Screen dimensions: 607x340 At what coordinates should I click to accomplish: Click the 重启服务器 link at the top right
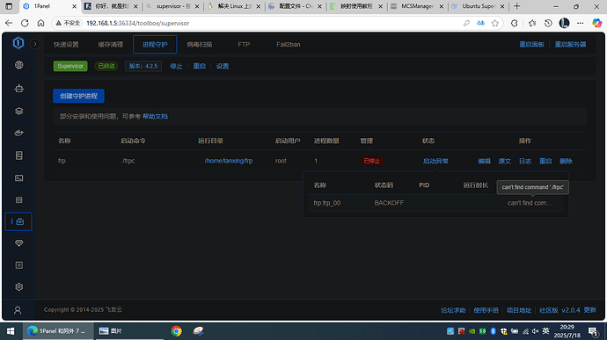(570, 45)
